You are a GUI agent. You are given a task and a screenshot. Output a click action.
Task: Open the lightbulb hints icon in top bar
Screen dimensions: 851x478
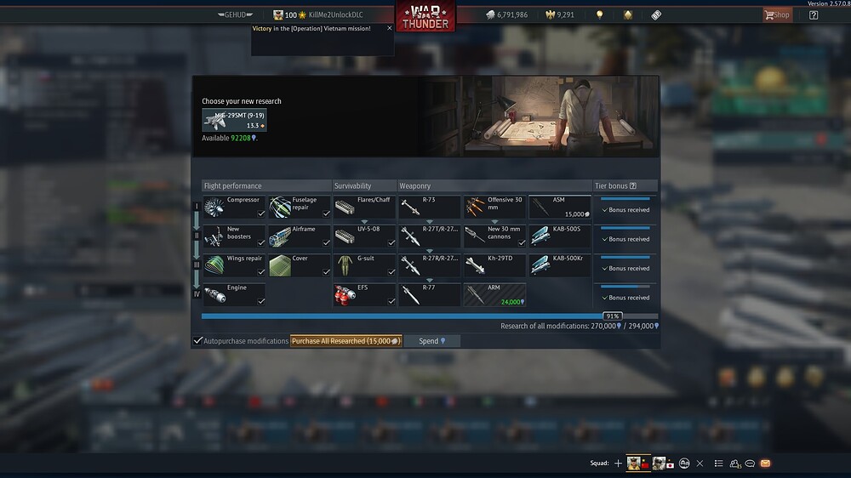pos(599,14)
